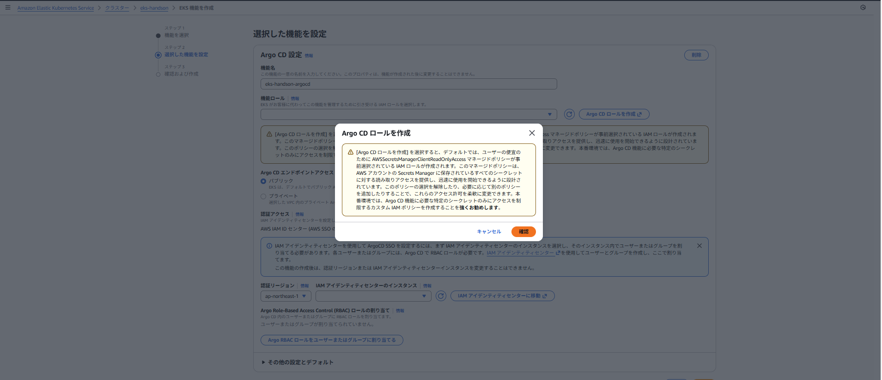Click warning triangle icon in the dialog
Image resolution: width=882 pixels, height=380 pixels.
(351, 152)
